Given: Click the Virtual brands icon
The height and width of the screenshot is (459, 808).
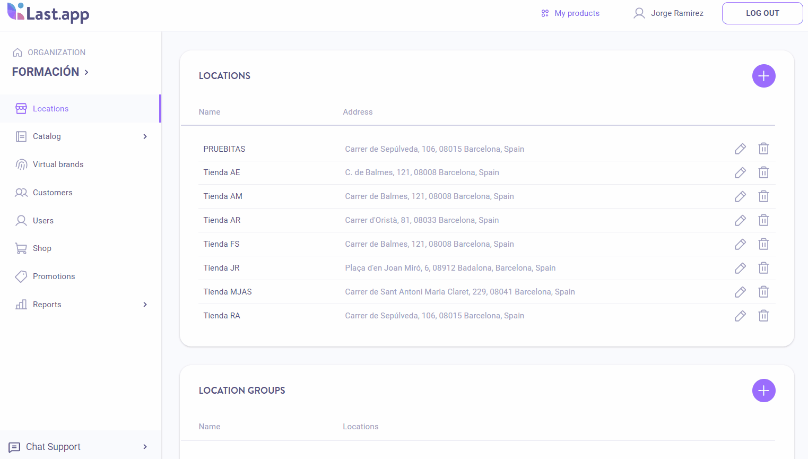Looking at the screenshot, I should tap(21, 164).
